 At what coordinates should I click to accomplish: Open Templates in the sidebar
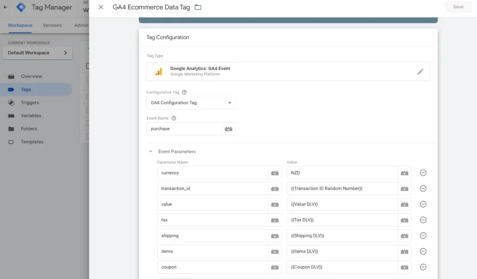point(36,142)
